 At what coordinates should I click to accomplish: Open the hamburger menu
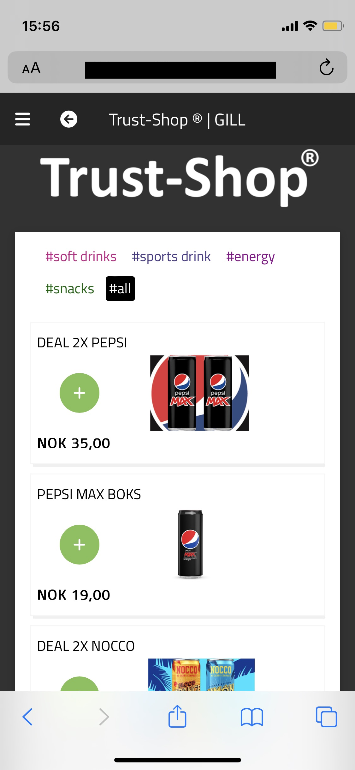23,119
